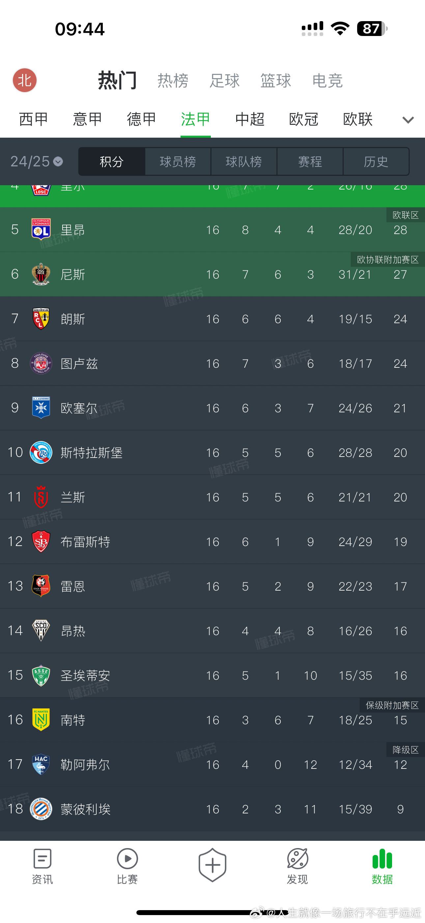
Task: Open the 数据 bar chart icon
Action: point(382,859)
